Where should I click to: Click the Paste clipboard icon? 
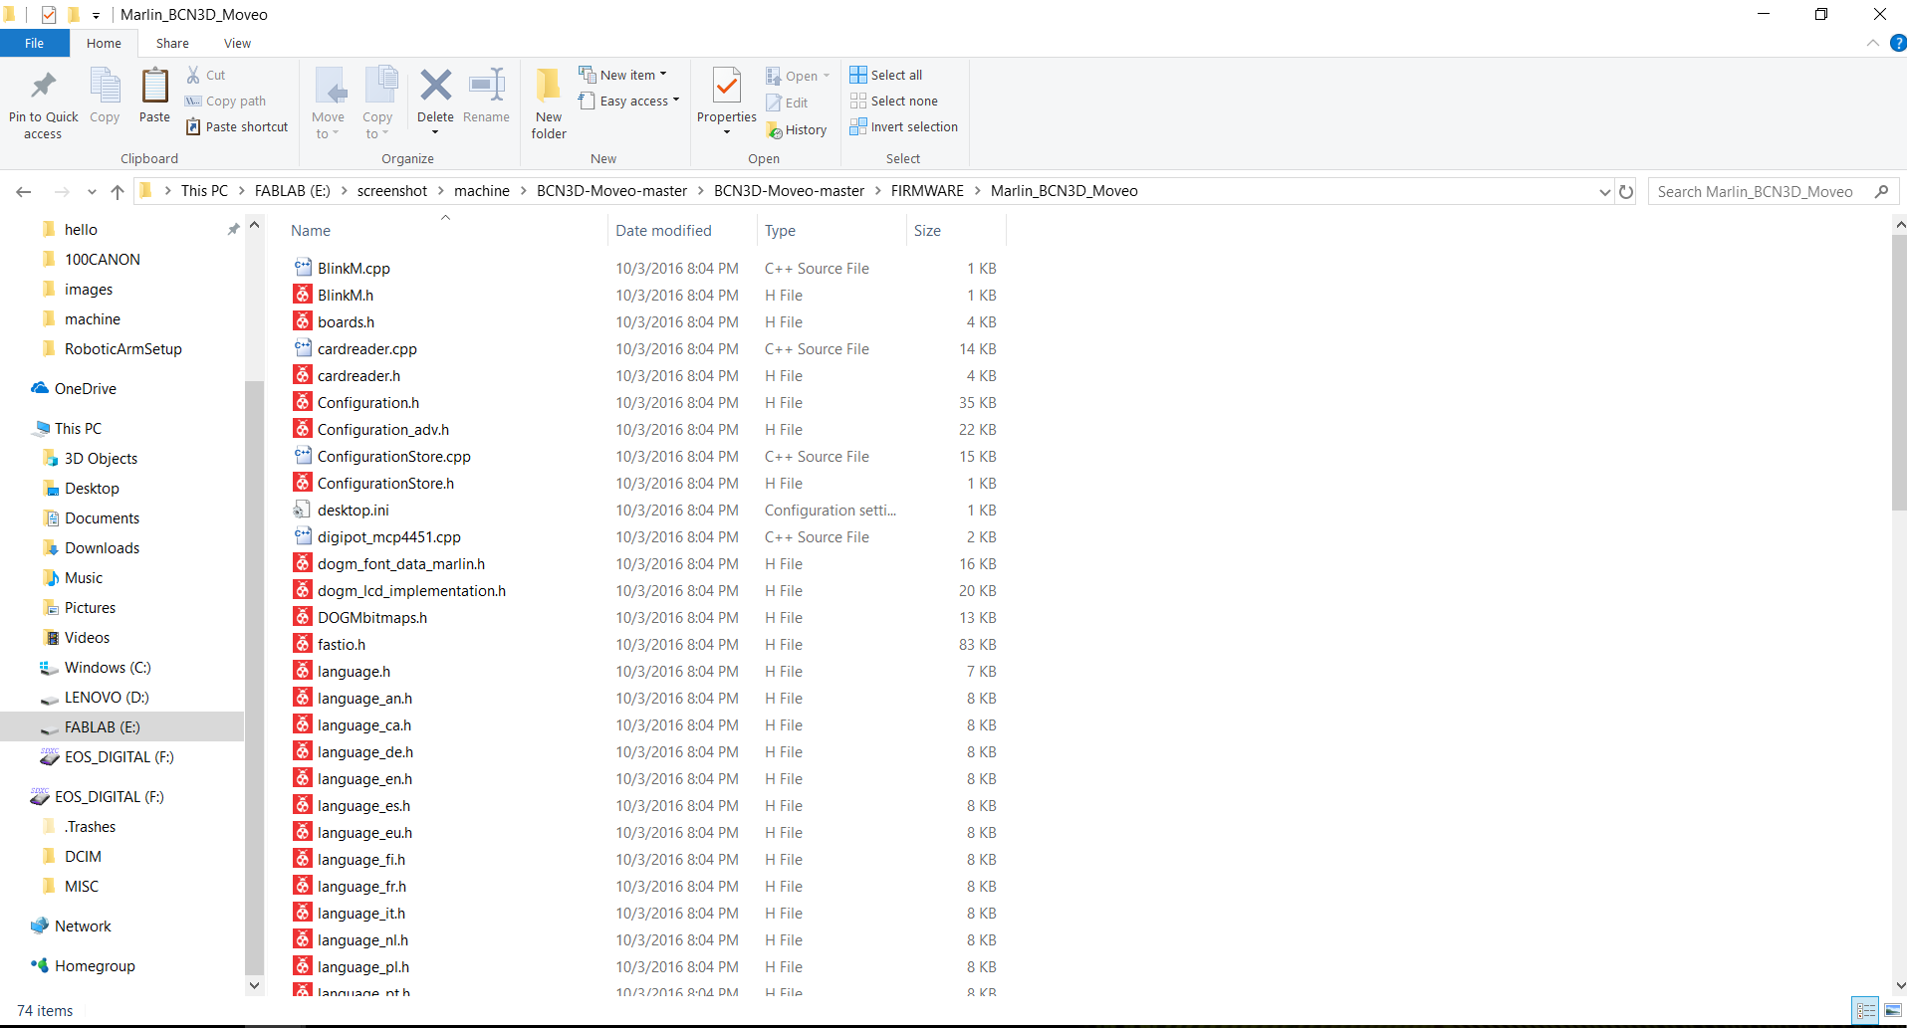(x=154, y=86)
